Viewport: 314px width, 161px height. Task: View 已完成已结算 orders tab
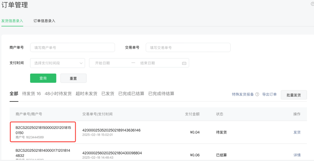131,94
